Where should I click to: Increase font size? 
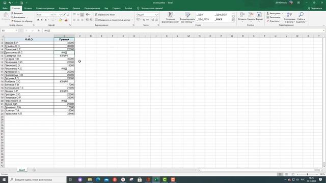[x=65, y=15]
